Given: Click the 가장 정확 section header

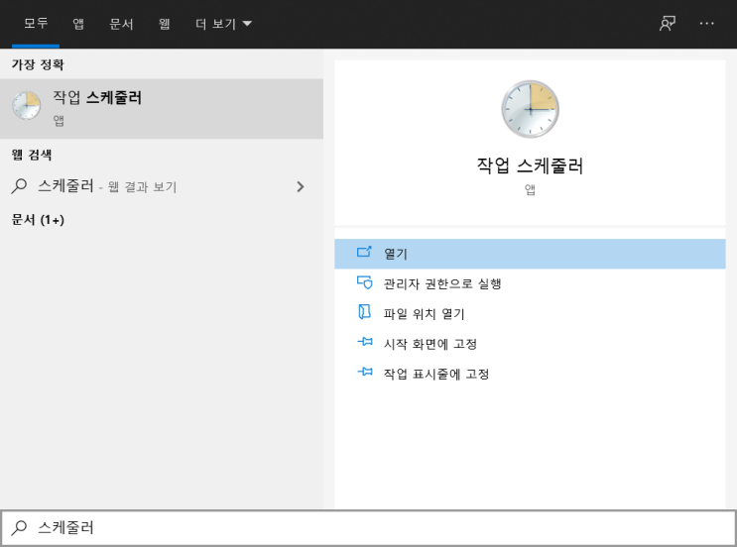Looking at the screenshot, I should [x=38, y=64].
